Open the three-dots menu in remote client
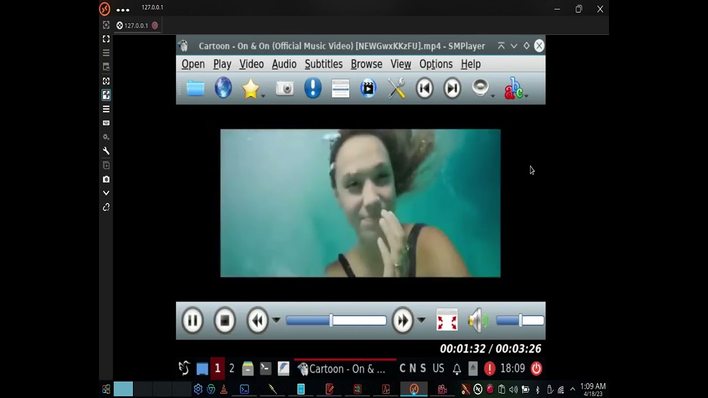Viewport: 708px width, 398px height. tap(123, 9)
